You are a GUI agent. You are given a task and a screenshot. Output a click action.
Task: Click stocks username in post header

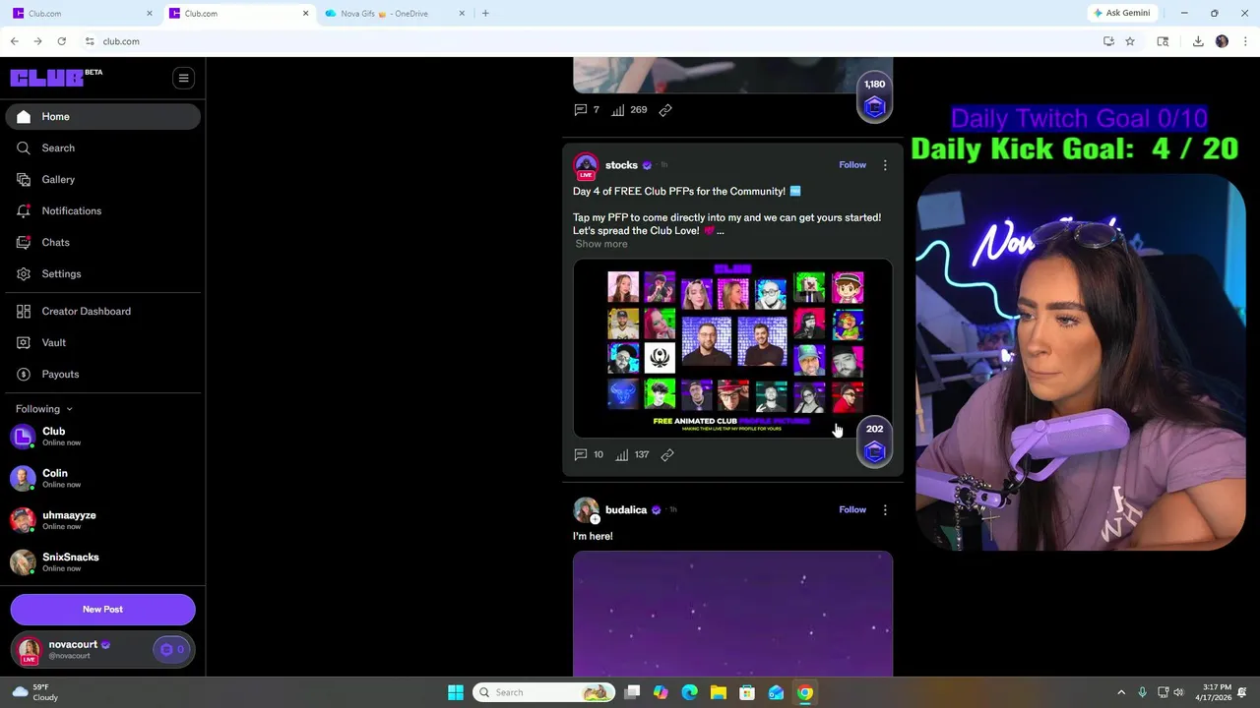point(621,165)
